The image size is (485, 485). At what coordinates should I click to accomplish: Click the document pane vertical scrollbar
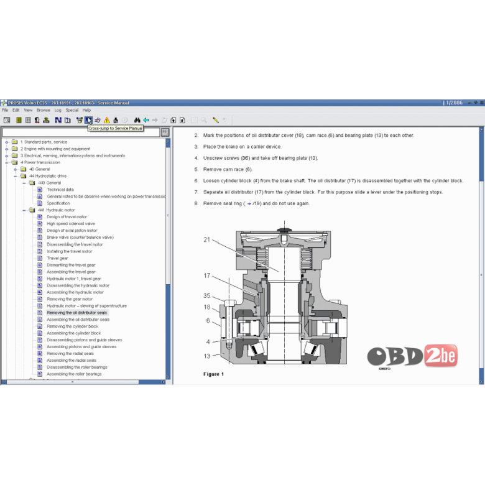point(481,254)
